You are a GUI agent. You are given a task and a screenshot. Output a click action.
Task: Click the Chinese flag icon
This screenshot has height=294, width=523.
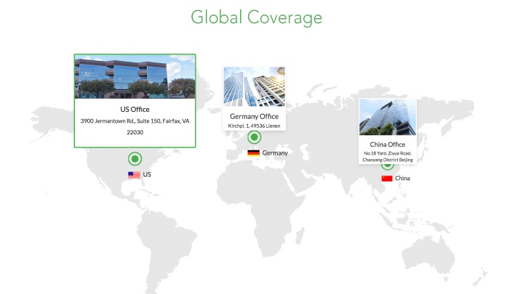(x=387, y=179)
